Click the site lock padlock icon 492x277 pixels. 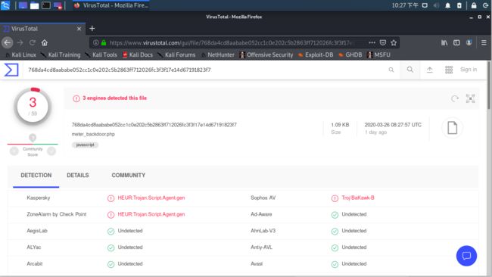[x=104, y=42]
